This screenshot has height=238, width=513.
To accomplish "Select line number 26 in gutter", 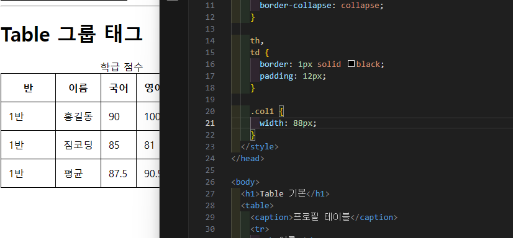I will pos(210,182).
